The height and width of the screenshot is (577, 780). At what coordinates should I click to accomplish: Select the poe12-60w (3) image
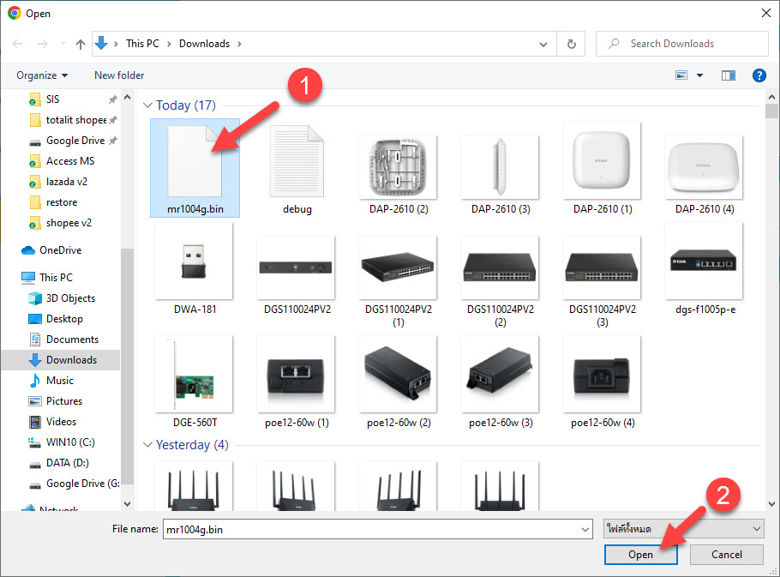501,382
